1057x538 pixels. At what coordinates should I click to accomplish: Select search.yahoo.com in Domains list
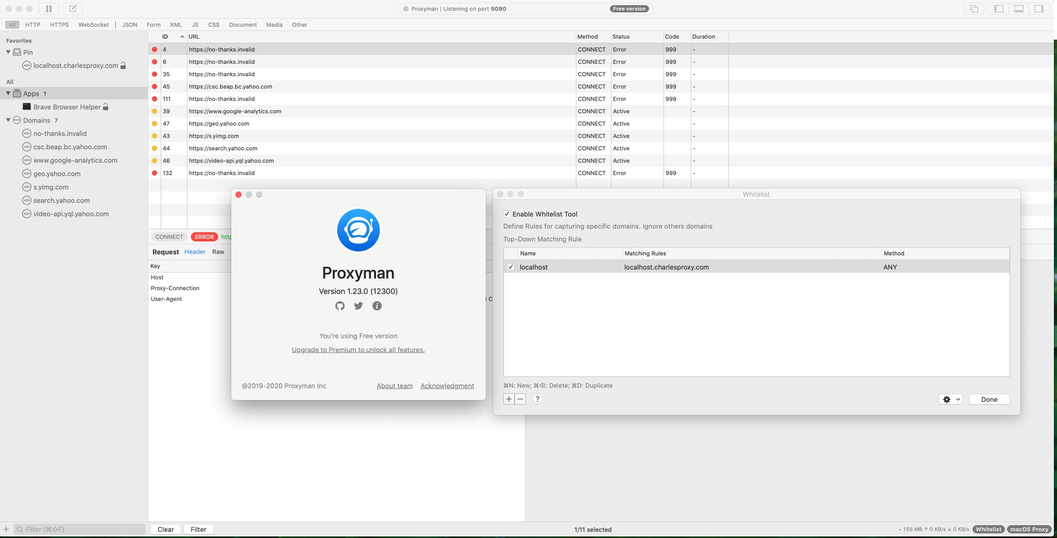61,200
